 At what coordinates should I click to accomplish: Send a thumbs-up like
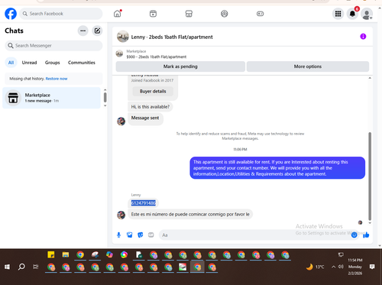pos(366,235)
